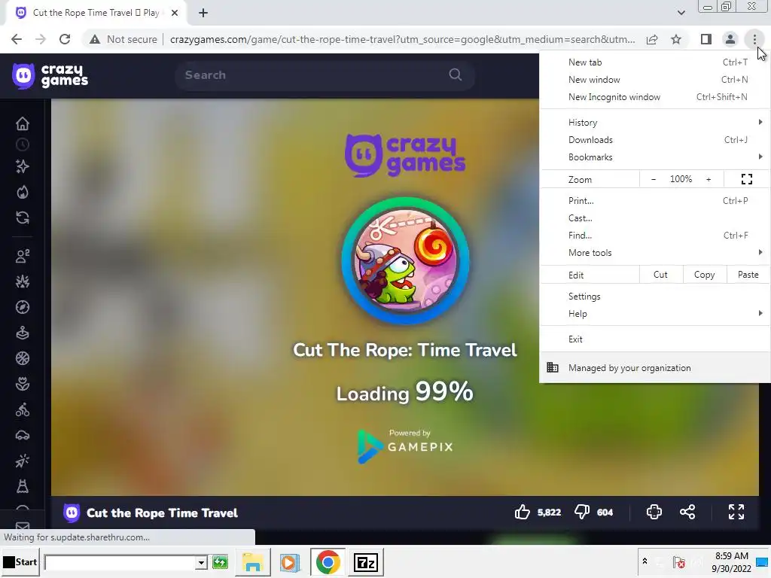This screenshot has width=771, height=578.
Task: Open the adventure compass icon in sidebar
Action: coord(23,307)
